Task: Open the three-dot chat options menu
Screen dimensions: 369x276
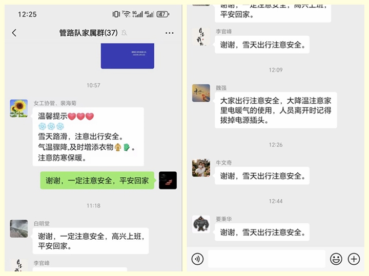Action: (x=170, y=33)
